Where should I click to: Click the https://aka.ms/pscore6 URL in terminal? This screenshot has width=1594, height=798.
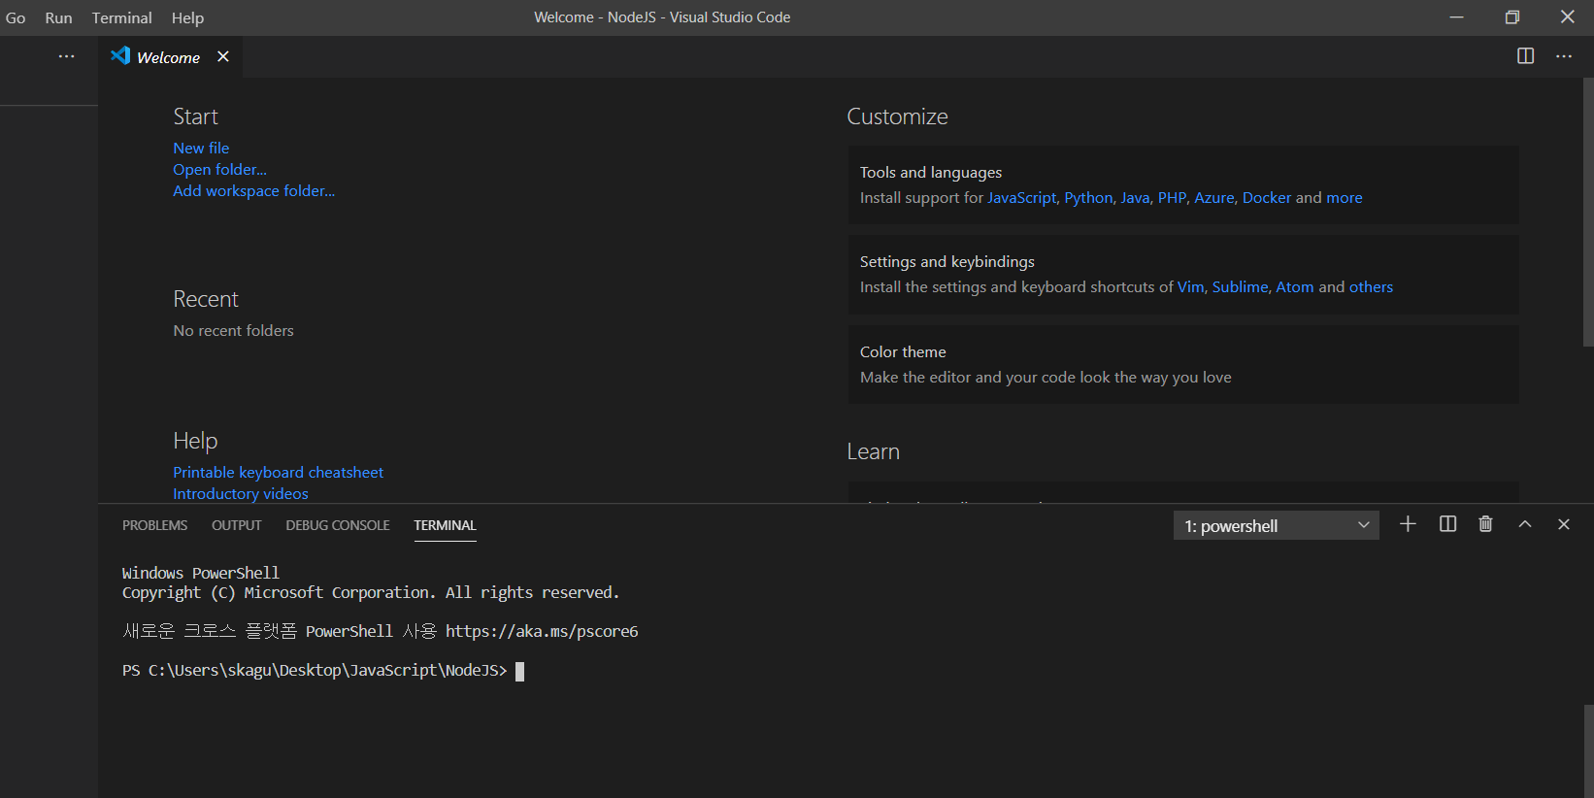pyautogui.click(x=542, y=631)
